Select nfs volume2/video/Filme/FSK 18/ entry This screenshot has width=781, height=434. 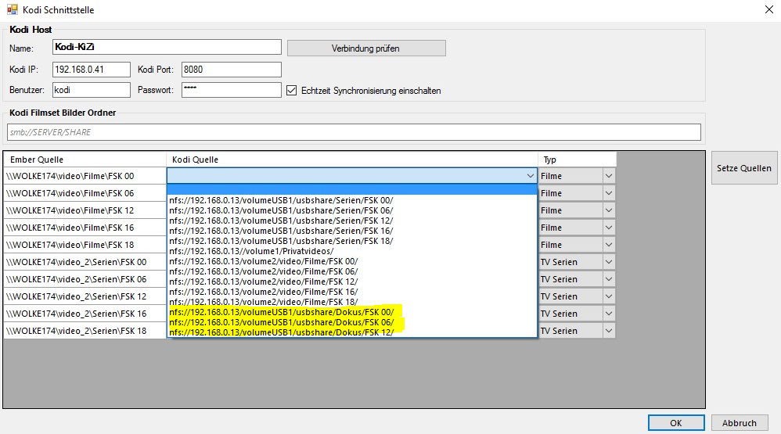coord(352,302)
